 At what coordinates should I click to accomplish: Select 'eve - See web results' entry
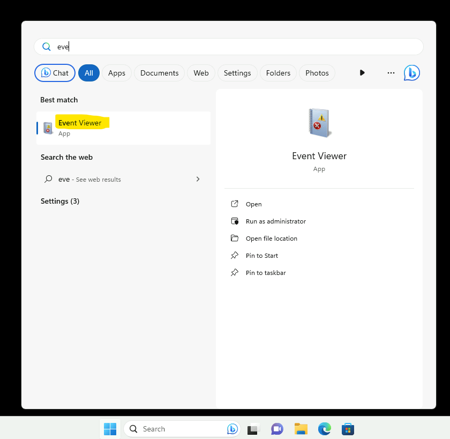point(123,179)
